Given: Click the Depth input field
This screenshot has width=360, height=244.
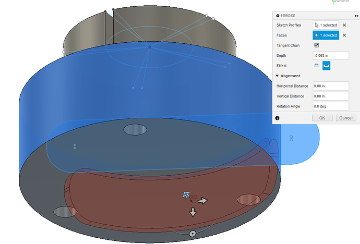Looking at the screenshot, I should (x=331, y=55).
